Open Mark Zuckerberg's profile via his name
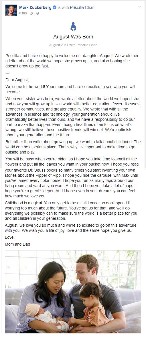 point(35,7)
